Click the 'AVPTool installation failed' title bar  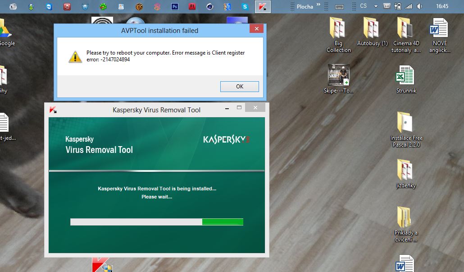coord(159,31)
